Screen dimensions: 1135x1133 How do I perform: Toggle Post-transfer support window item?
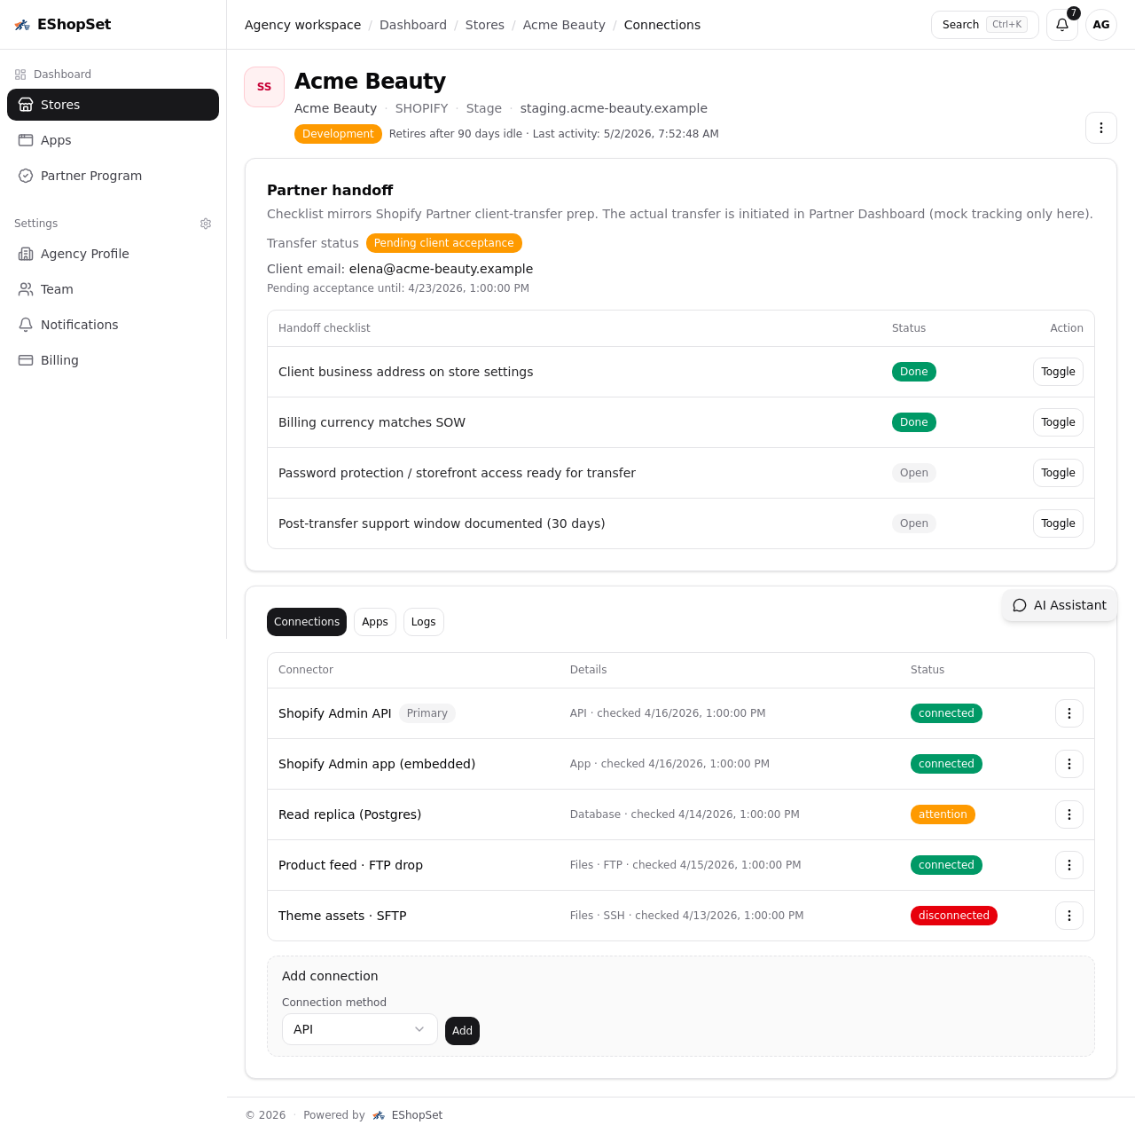click(1058, 523)
